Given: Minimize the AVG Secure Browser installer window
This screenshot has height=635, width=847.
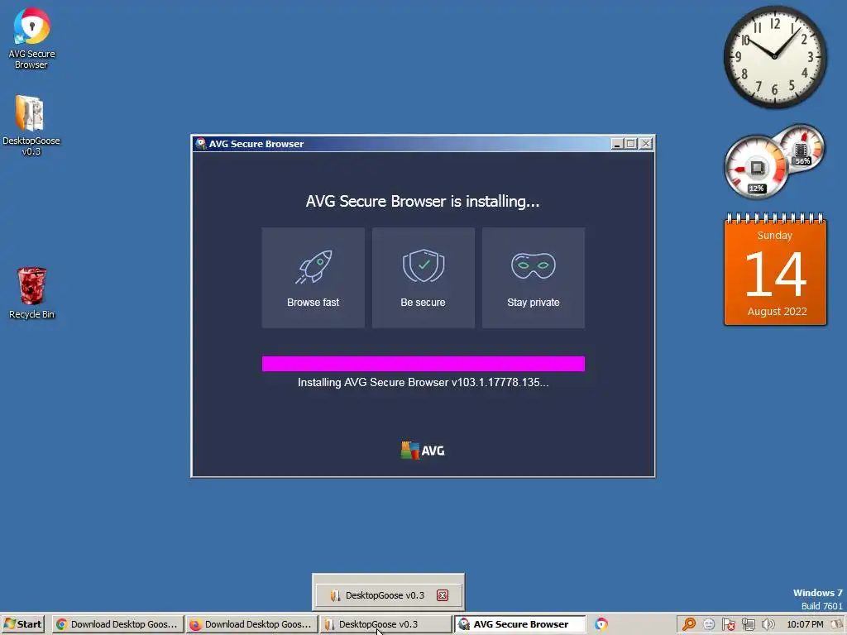Looking at the screenshot, I should pyautogui.click(x=617, y=144).
